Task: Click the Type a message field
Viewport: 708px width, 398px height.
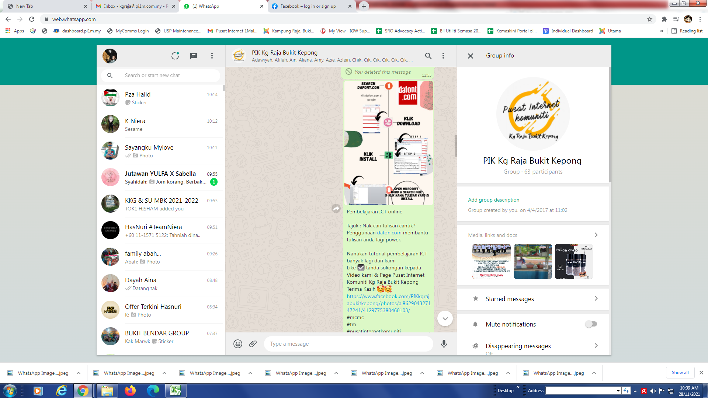Action: [x=348, y=344]
